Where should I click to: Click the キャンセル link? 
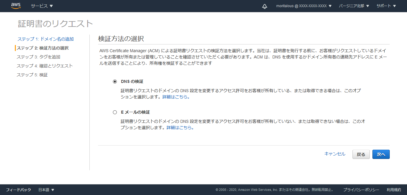pyautogui.click(x=335, y=154)
